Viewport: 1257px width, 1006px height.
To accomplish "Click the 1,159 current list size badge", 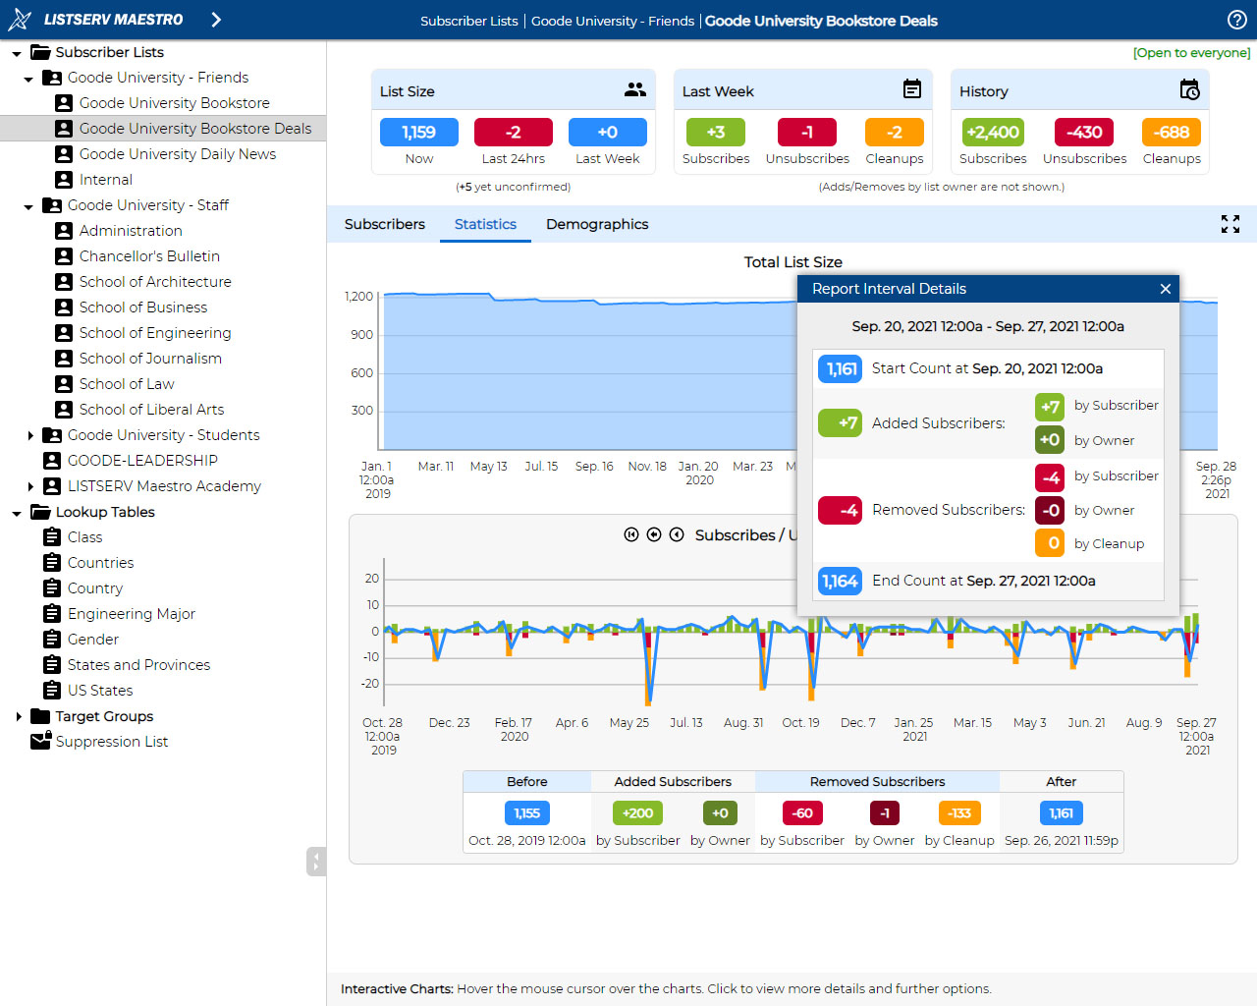I will (x=419, y=132).
